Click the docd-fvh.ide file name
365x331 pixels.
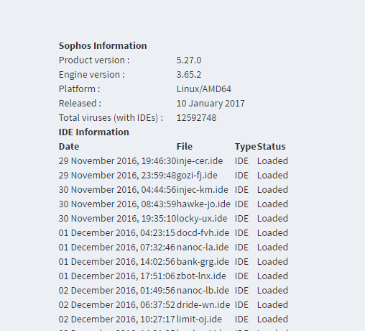point(203,233)
